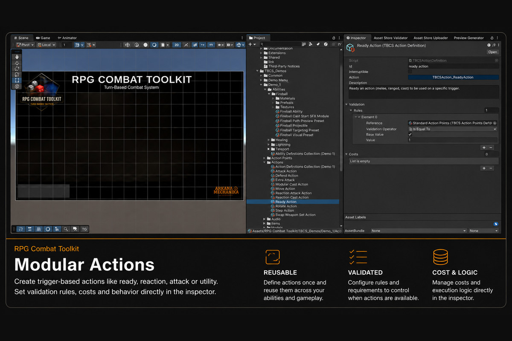This screenshot has height=341, width=512.
Task: Toggle 2D view mode in Scene
Action: (x=177, y=45)
